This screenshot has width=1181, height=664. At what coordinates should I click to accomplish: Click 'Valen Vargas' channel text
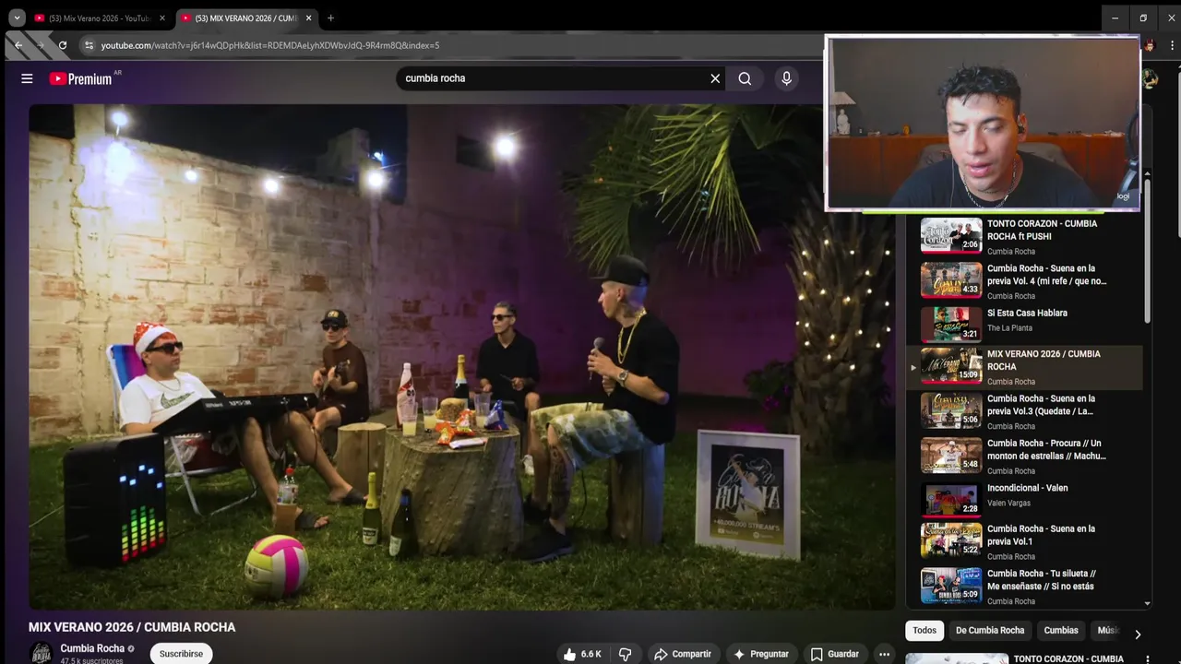tap(1008, 504)
